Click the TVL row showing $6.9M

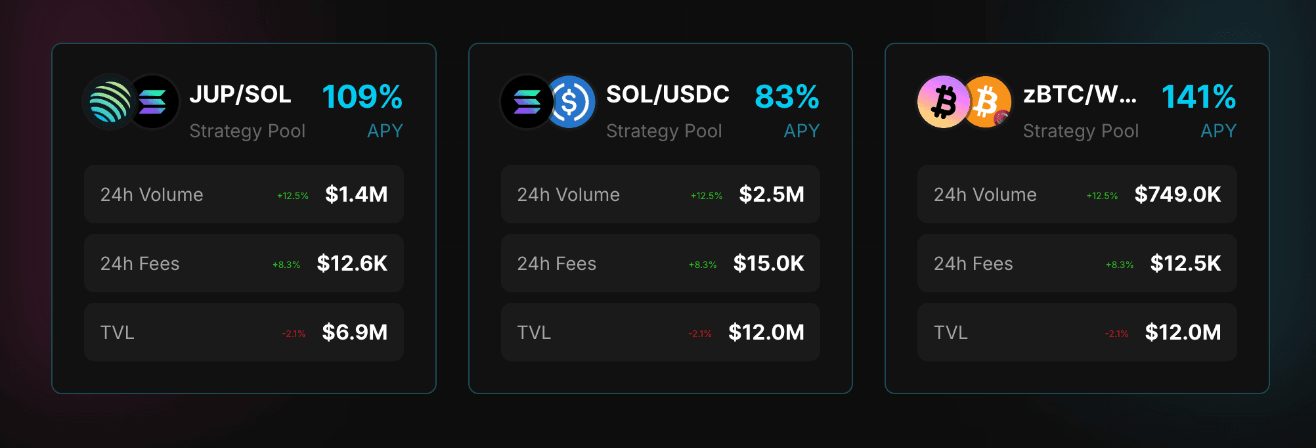pyautogui.click(x=243, y=332)
